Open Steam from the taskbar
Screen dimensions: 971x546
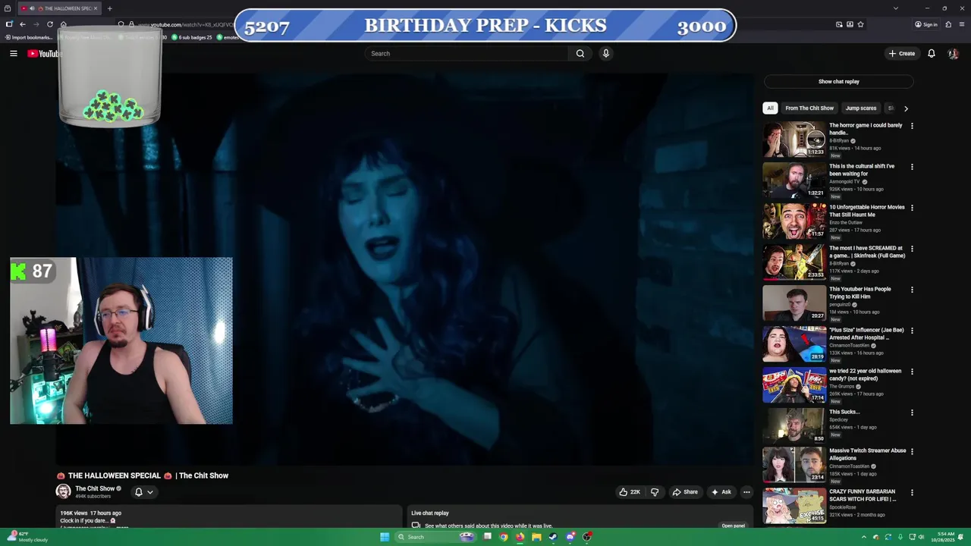pyautogui.click(x=553, y=537)
